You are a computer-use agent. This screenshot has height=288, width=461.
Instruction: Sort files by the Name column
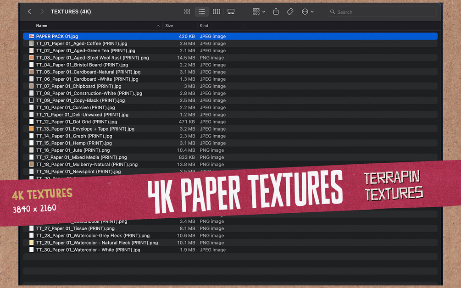(41, 26)
